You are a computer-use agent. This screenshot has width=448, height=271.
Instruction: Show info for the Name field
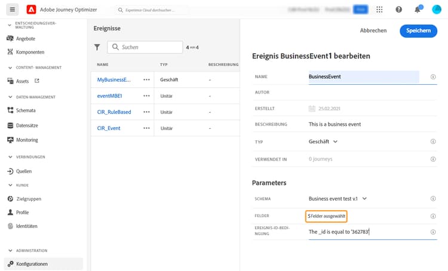click(x=432, y=77)
